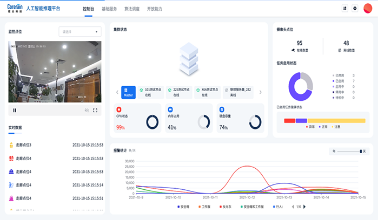
Task: Open settings gear icon in header
Action: tap(355, 9)
